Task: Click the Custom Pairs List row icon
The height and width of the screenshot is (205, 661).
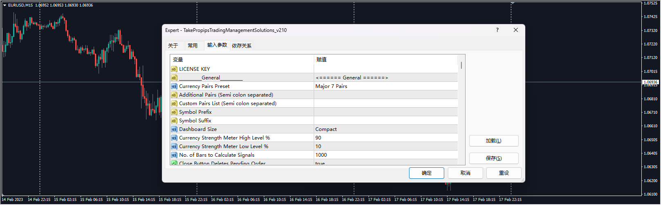Action: click(174, 104)
